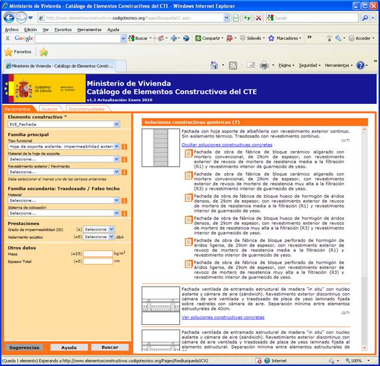Click the Buscar button at panel bottom

pos(110,347)
